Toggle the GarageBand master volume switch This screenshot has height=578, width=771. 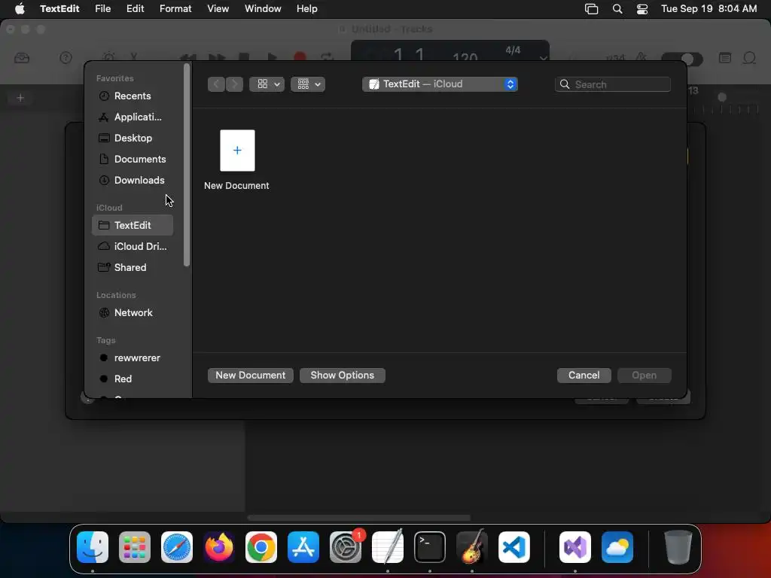682,59
